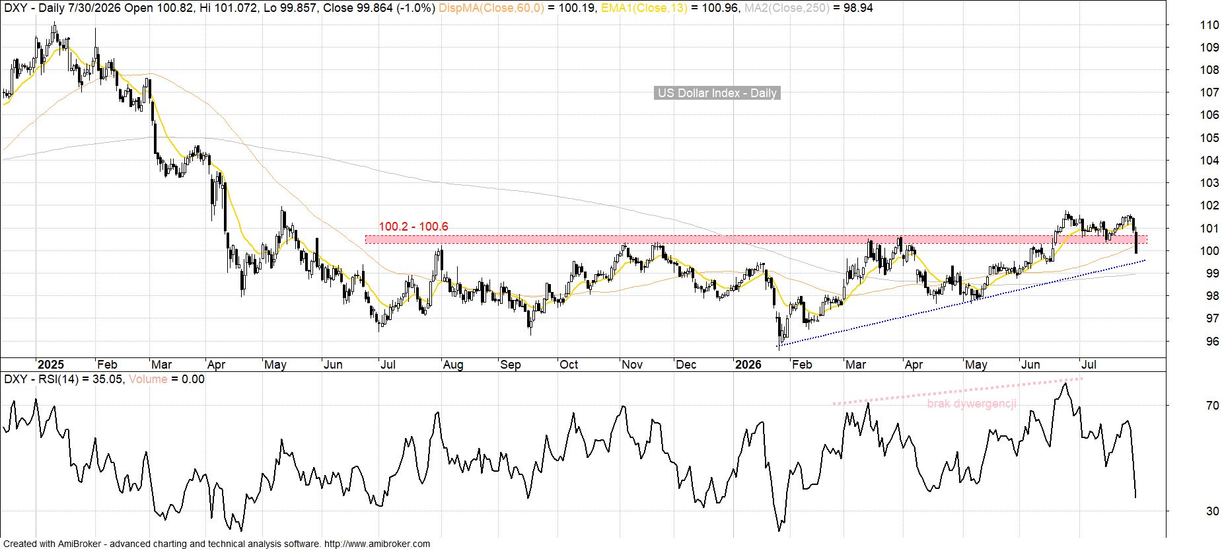Viewport: 1222px width, 549px height.
Task: Click the "Close 99.864 (-1.0%)" value in header
Action: 379,8
